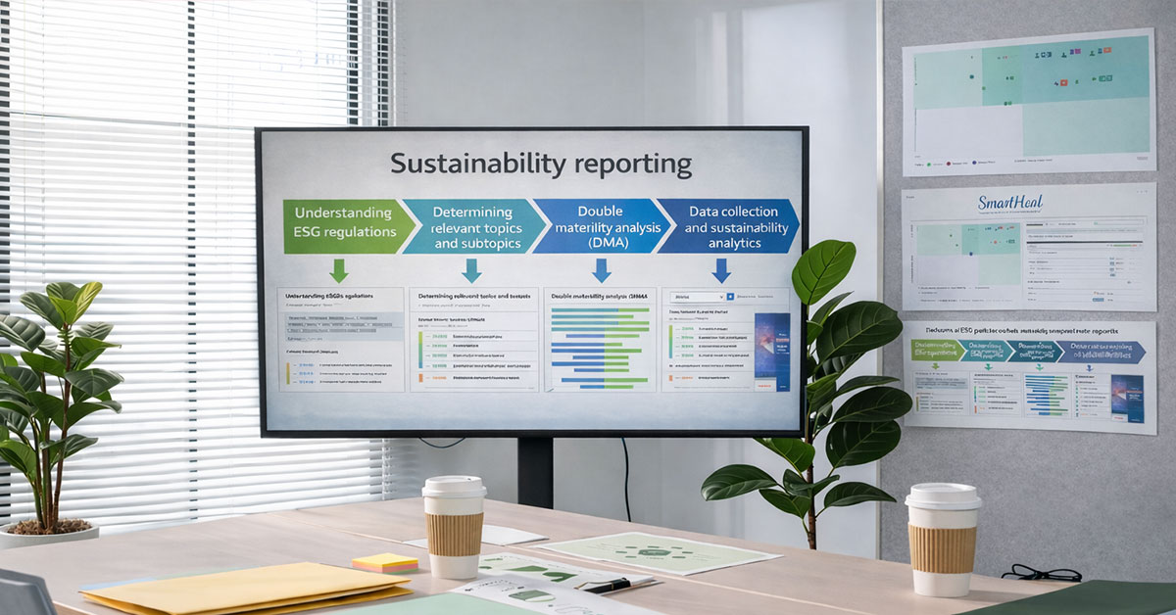Click the red marker icon on the top wall chart
Viewport: 1176px width, 615px height.
pyautogui.click(x=1107, y=51)
